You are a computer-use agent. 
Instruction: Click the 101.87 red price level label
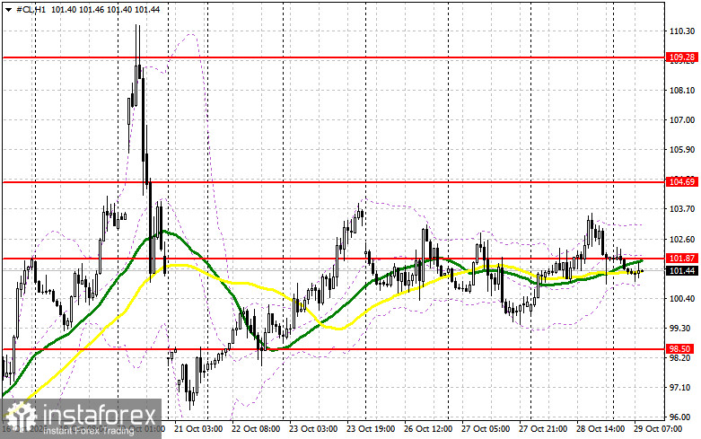[682, 258]
